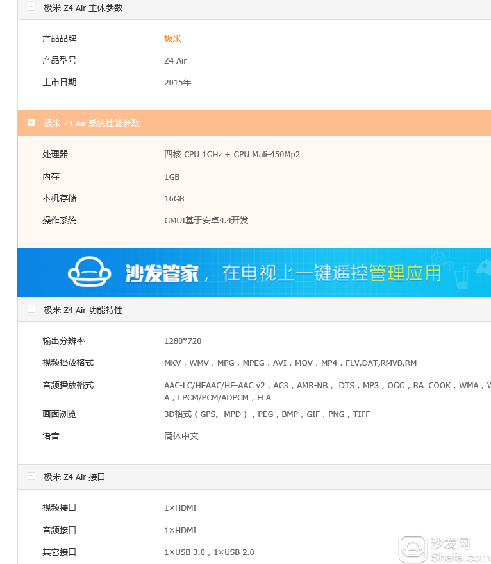Collapse the 极米 Z4 Air 接口 section
The width and height of the screenshot is (491, 564).
(31, 476)
